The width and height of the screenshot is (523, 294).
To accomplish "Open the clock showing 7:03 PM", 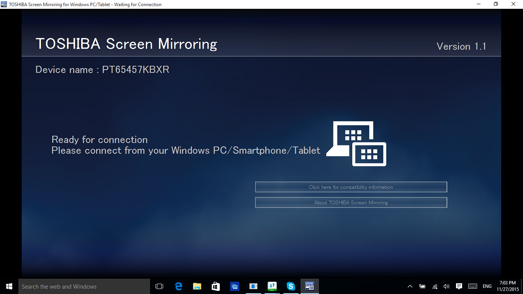I will click(508, 286).
